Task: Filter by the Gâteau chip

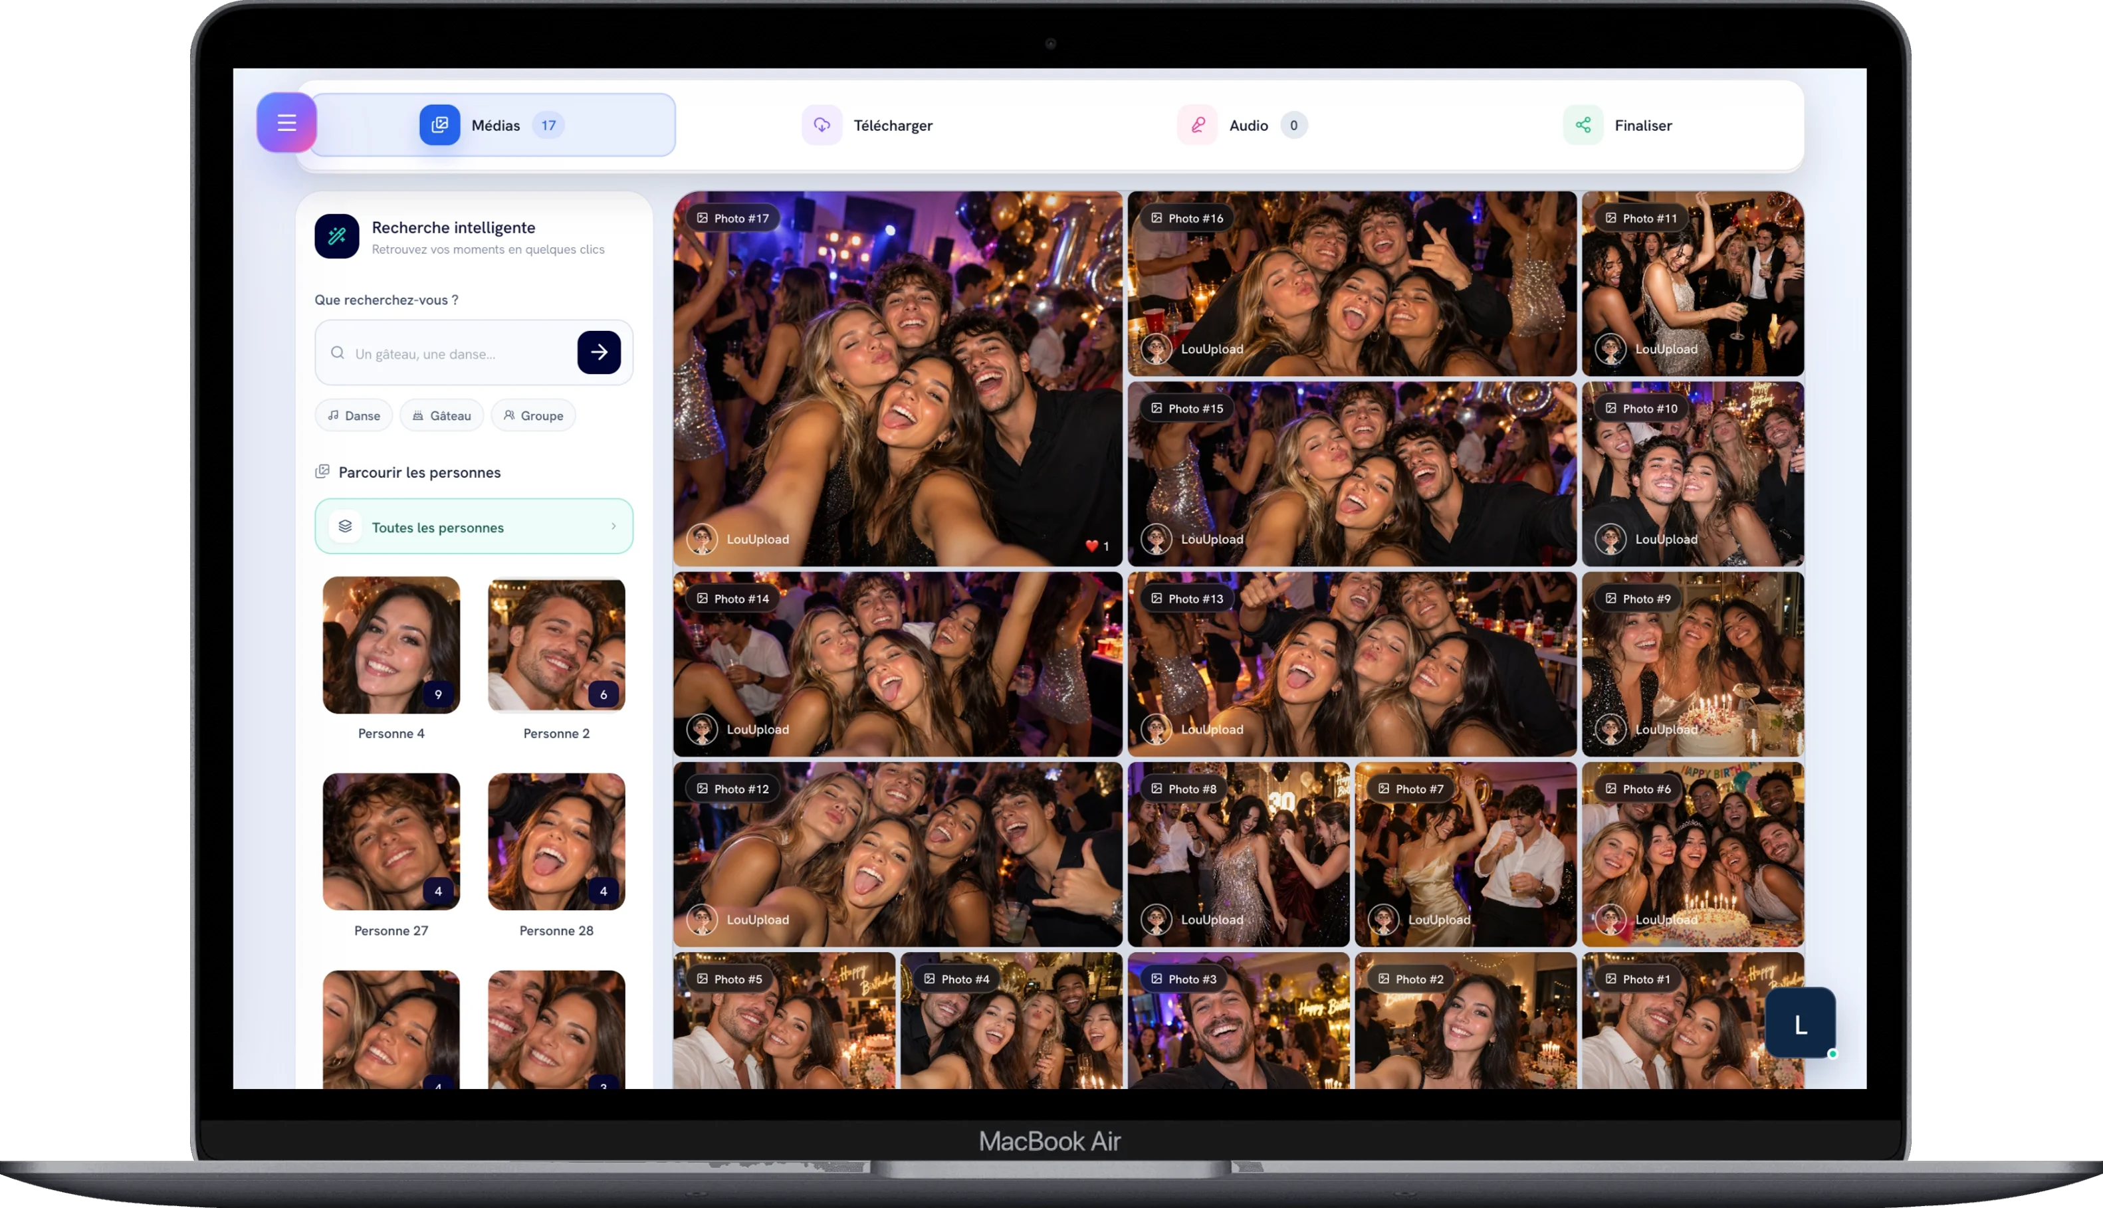Action: [x=441, y=416]
